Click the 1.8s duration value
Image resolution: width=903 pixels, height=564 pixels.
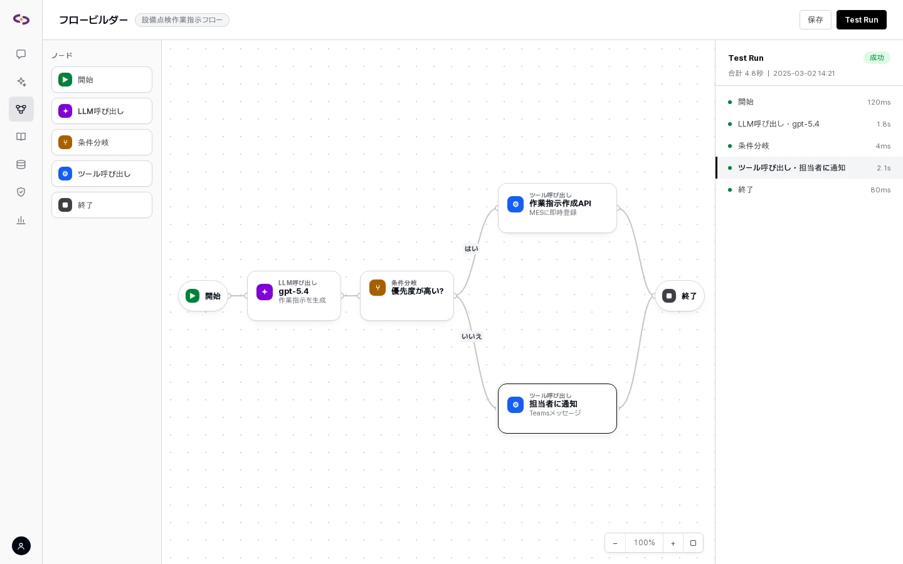(x=884, y=124)
